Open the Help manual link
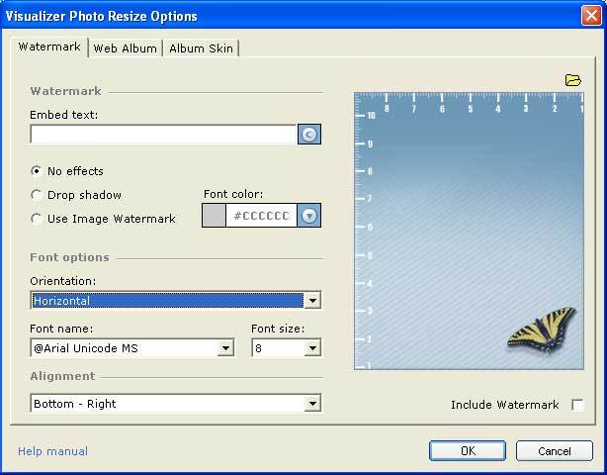 (53, 451)
